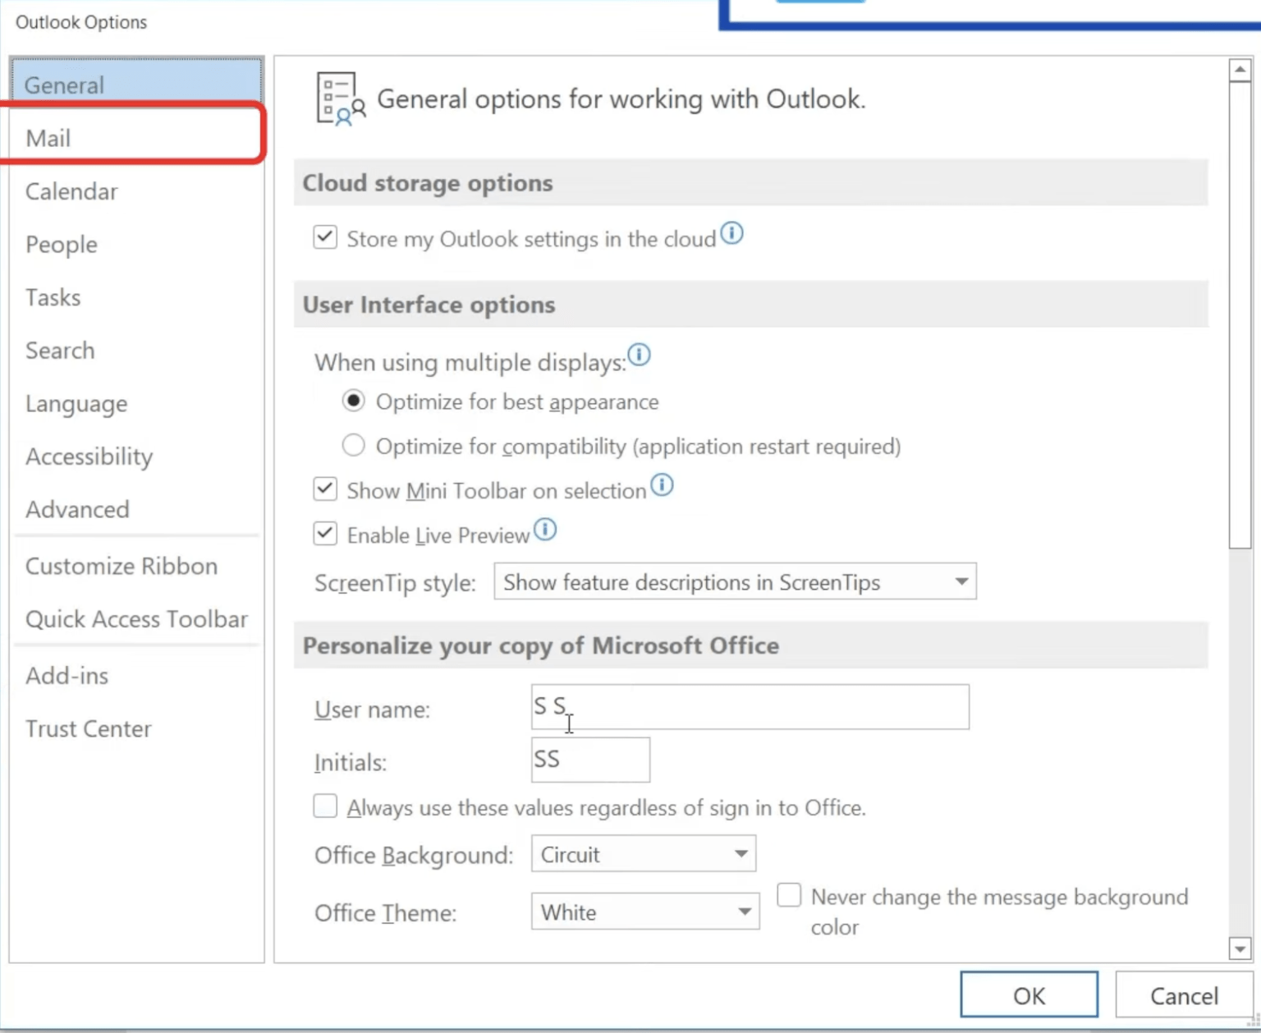1261x1033 pixels.
Task: Click the info icon beside Mini Toolbar option
Action: tap(662, 485)
